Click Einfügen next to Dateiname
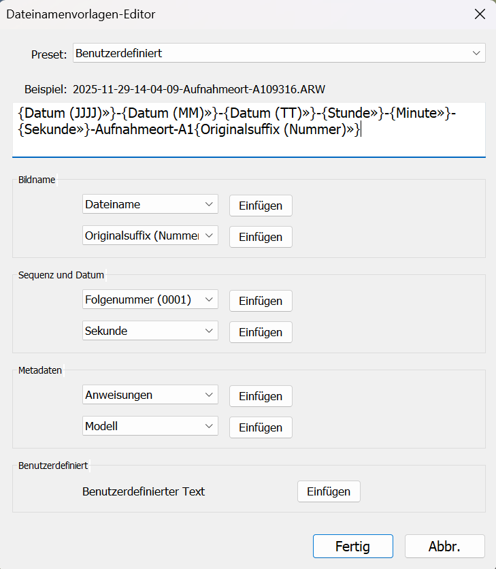Image resolution: width=496 pixels, height=569 pixels. coord(261,206)
